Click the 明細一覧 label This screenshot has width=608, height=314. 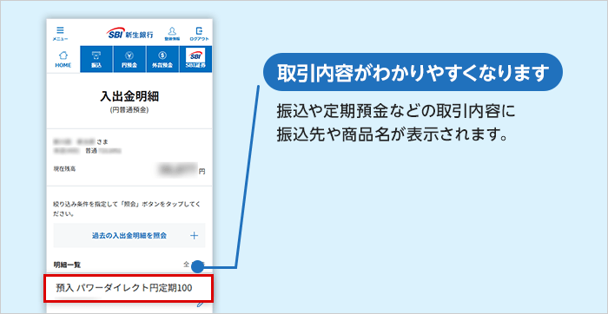click(67, 265)
